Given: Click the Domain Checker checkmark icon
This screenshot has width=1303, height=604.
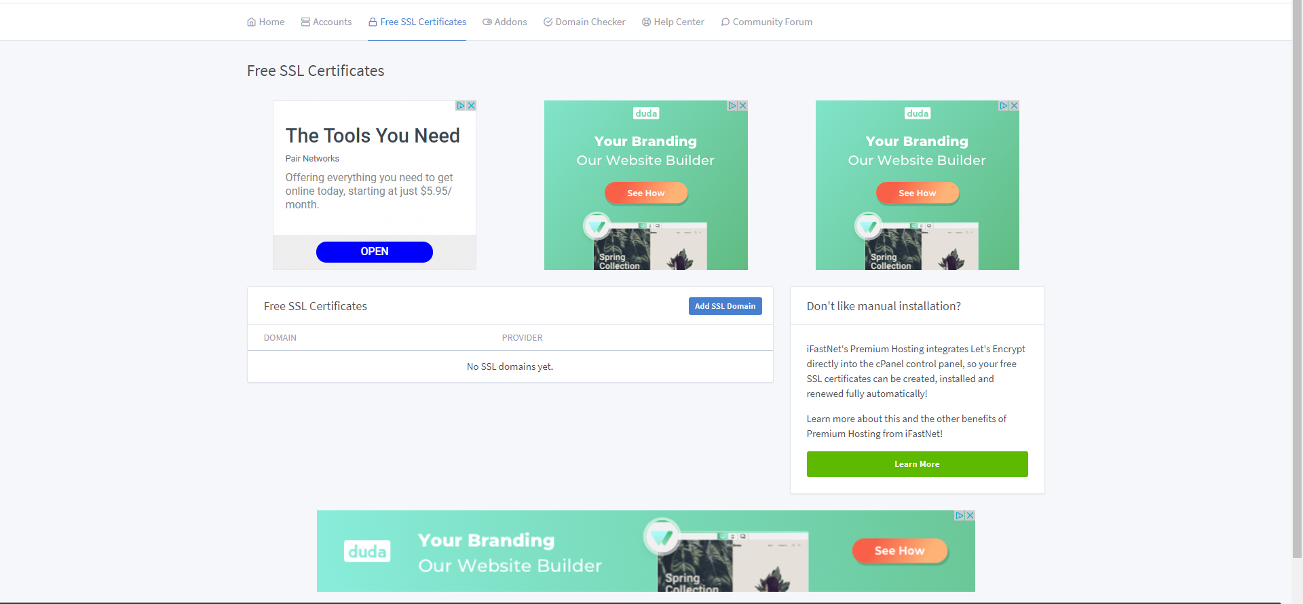Looking at the screenshot, I should (x=548, y=22).
